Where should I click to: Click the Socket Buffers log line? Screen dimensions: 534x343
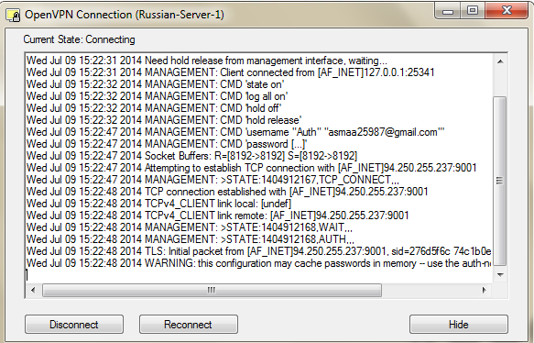[191, 156]
